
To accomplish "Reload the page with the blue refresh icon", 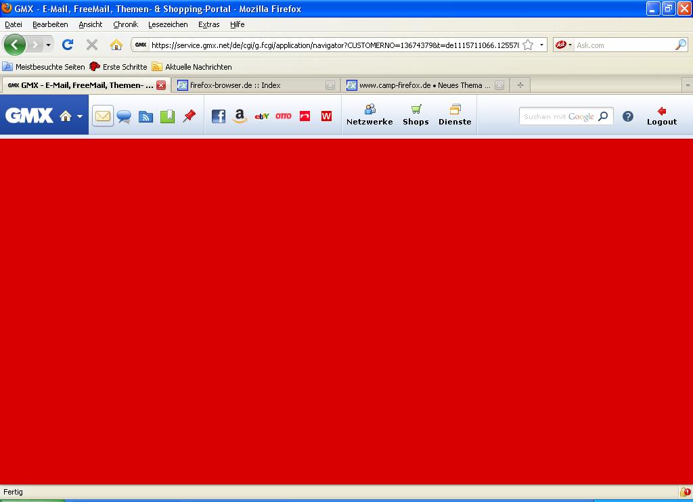I will click(68, 45).
